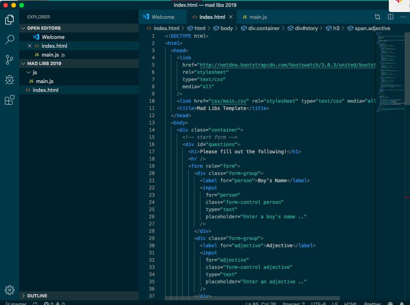The image size is (410, 305).
Task: Click the EXPLORER panel title
Action: click(38, 17)
